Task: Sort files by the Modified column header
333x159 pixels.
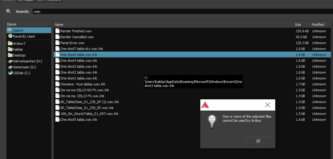Action: pyautogui.click(x=317, y=25)
